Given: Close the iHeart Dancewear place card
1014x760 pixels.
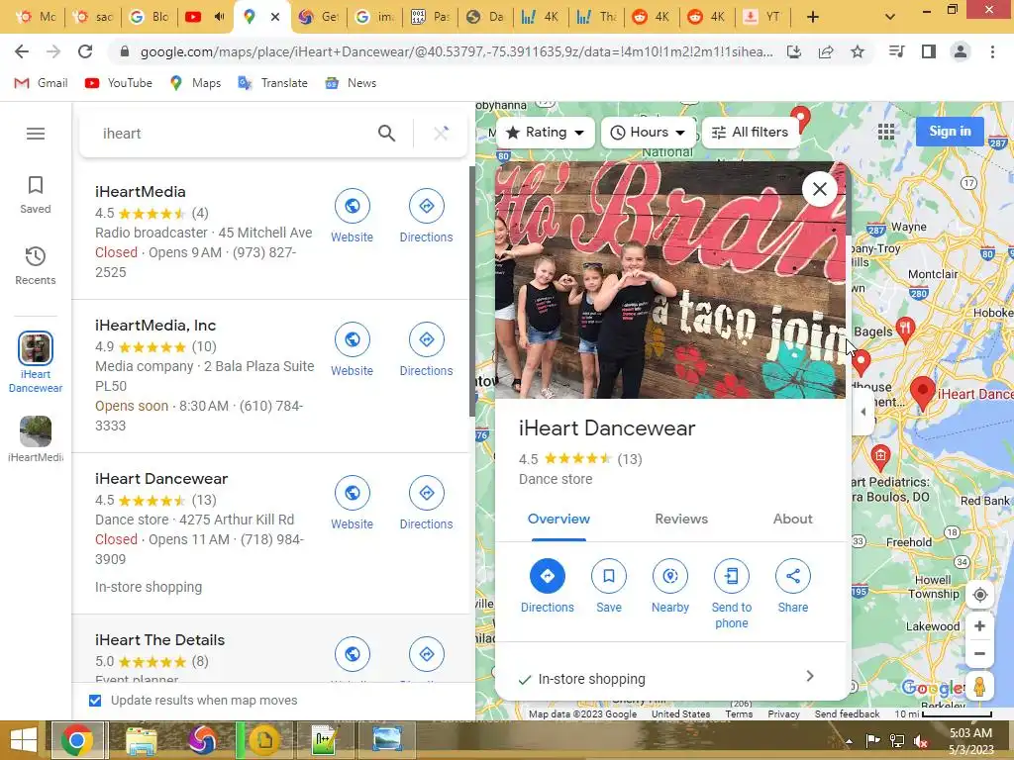Looking at the screenshot, I should point(819,189).
